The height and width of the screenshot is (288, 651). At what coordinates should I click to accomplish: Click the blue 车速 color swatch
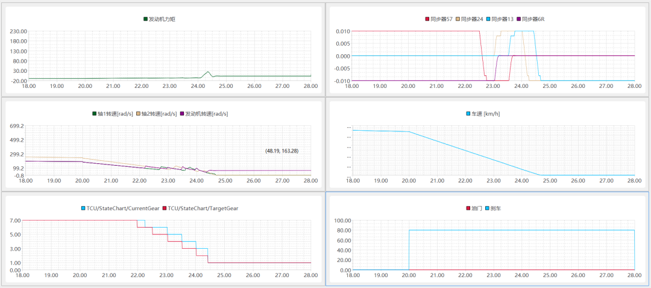(x=468, y=114)
